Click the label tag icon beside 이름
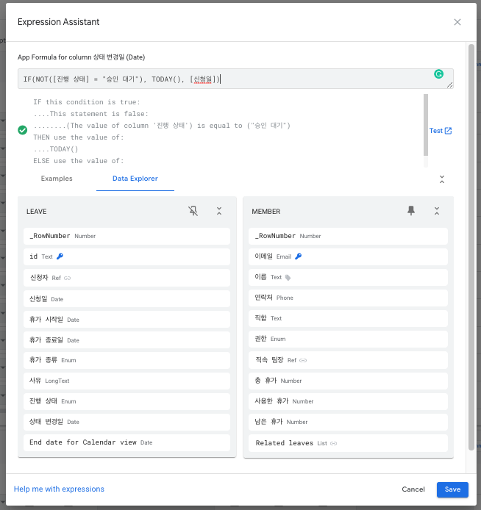 tap(288, 278)
